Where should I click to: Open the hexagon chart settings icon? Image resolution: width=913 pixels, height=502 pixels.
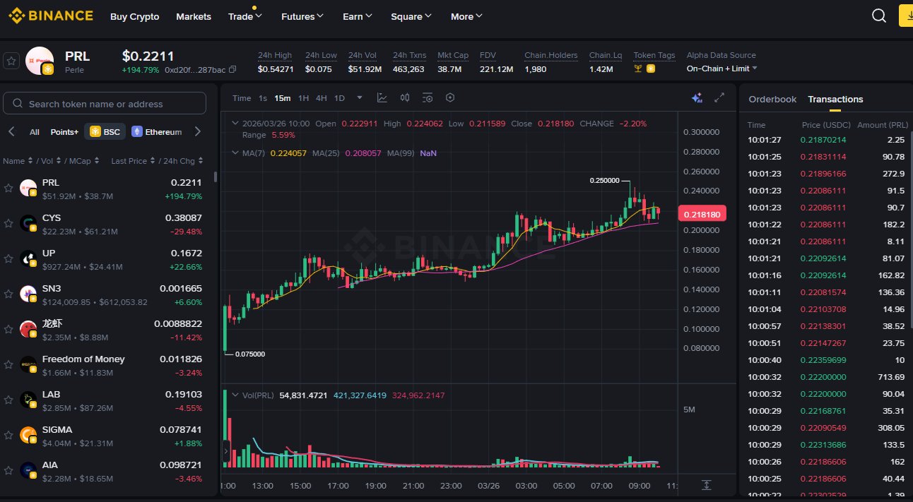click(450, 98)
